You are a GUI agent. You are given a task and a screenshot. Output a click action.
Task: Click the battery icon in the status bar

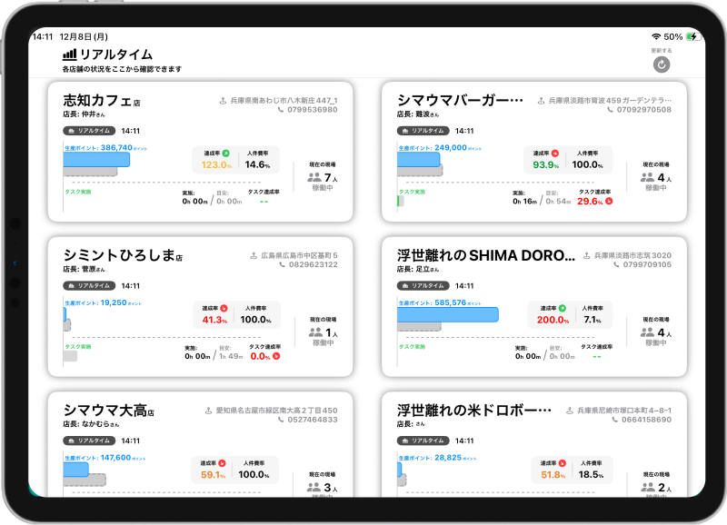pyautogui.click(x=693, y=36)
